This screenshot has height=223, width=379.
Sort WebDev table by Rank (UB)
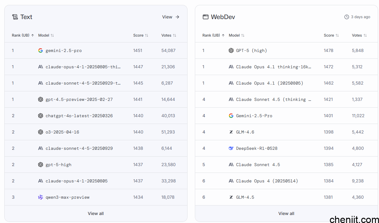(x=213, y=35)
